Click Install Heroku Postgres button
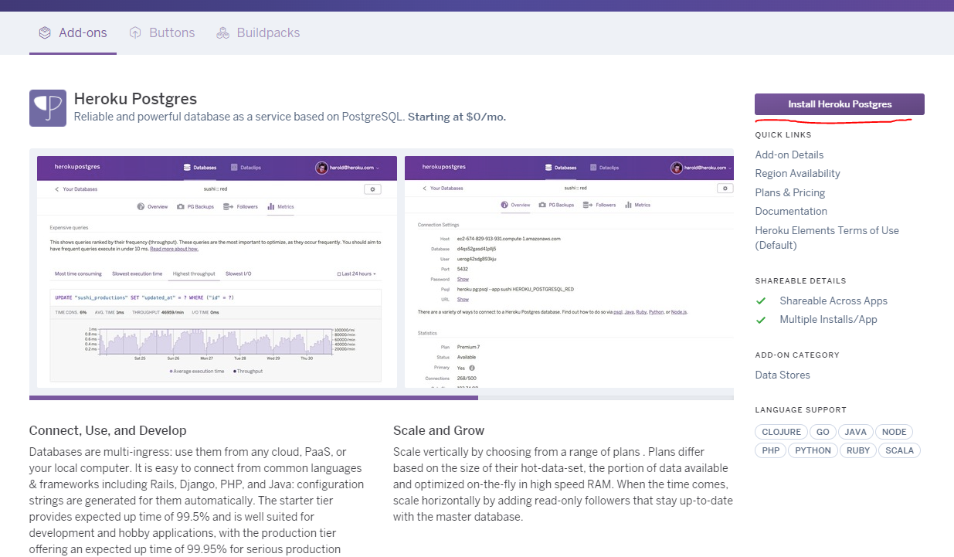Screen dimensions: 954x557 pos(840,104)
